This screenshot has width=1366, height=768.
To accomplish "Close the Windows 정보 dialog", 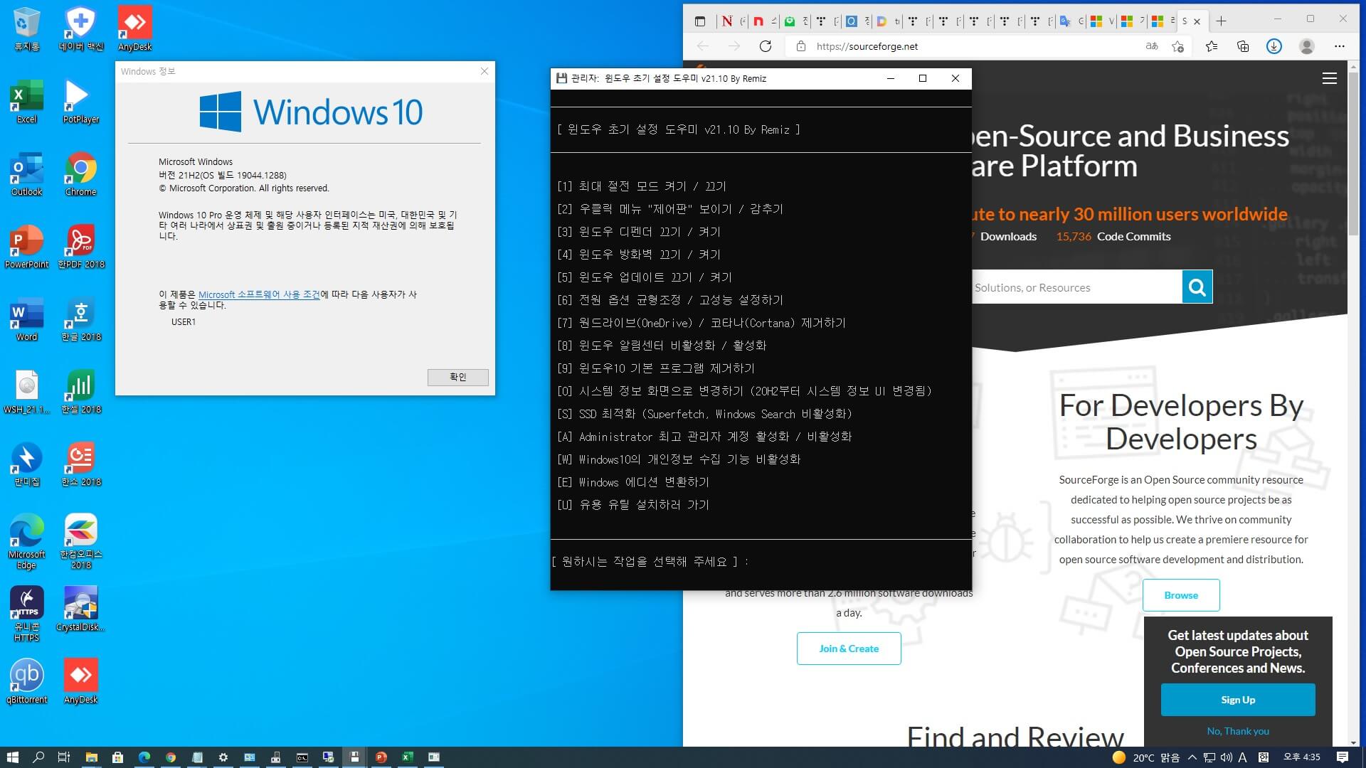I will pyautogui.click(x=485, y=71).
